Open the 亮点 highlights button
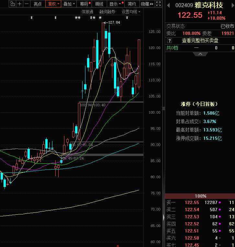The width and height of the screenshot is (235, 247). [x=38, y=4]
